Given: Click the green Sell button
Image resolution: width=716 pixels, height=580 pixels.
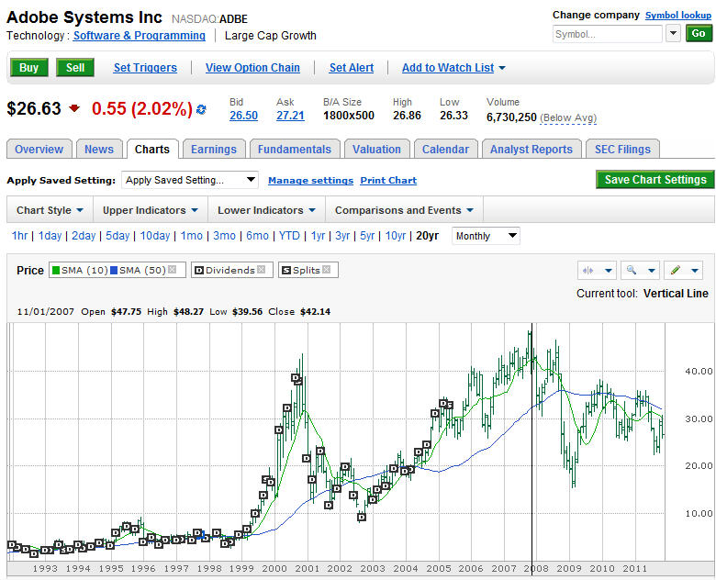Looking at the screenshot, I should tap(75, 68).
